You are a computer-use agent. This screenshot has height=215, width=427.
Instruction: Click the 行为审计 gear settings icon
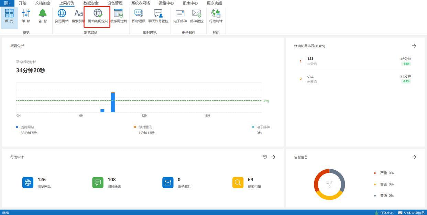coord(265,157)
